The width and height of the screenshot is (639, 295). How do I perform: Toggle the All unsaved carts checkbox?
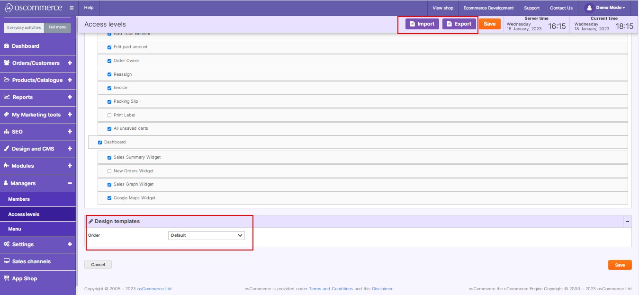109,128
